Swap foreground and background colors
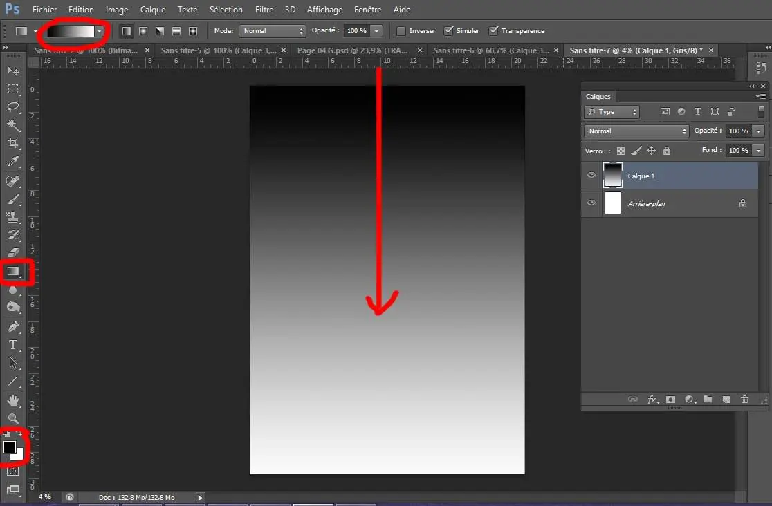Image resolution: width=772 pixels, height=506 pixels. click(19, 435)
